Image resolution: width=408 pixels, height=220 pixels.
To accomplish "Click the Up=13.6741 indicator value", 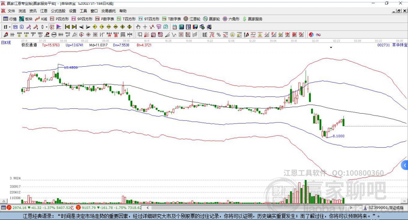I will click(75, 45).
